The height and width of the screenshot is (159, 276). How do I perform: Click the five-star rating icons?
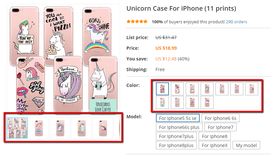138,22
